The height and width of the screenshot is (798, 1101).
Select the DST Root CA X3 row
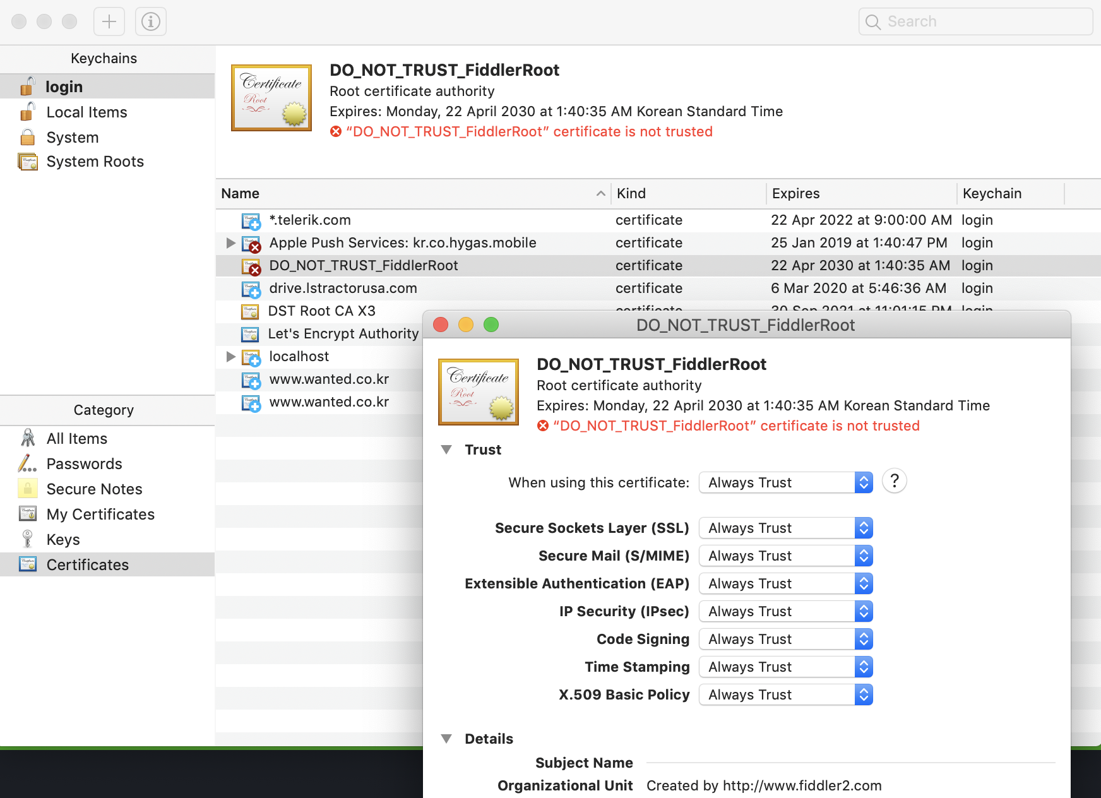pos(319,311)
